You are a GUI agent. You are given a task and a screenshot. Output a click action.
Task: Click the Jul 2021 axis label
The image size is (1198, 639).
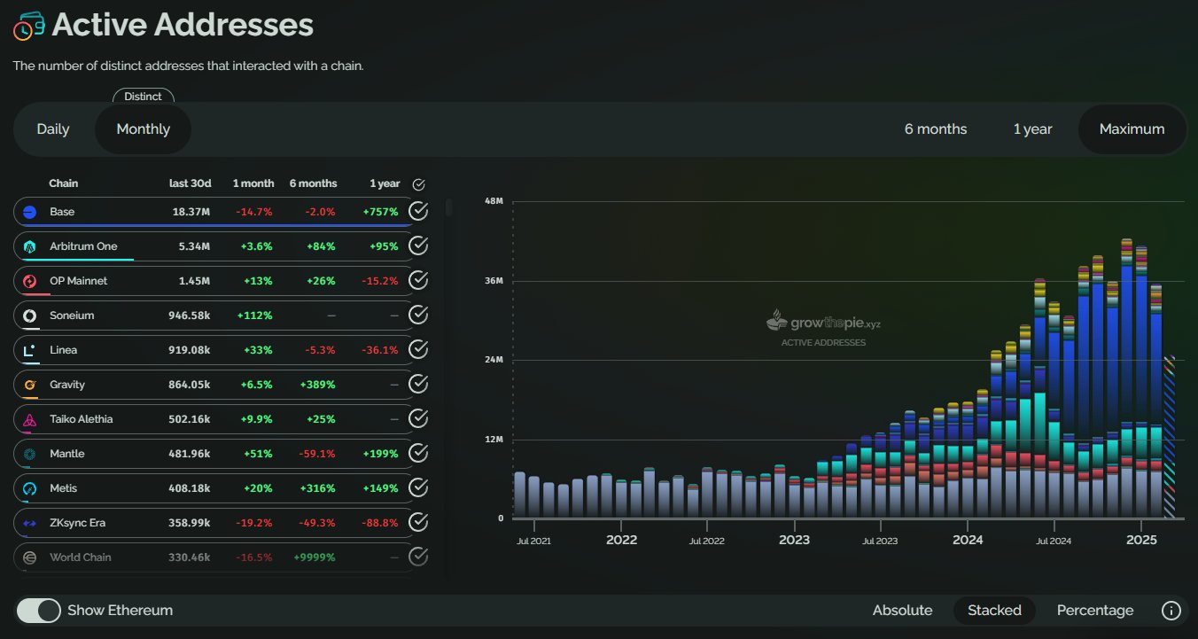pyautogui.click(x=533, y=540)
